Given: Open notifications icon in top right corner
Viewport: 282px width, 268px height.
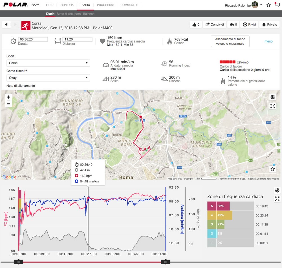Looking at the screenshot, I should click(x=277, y=5).
